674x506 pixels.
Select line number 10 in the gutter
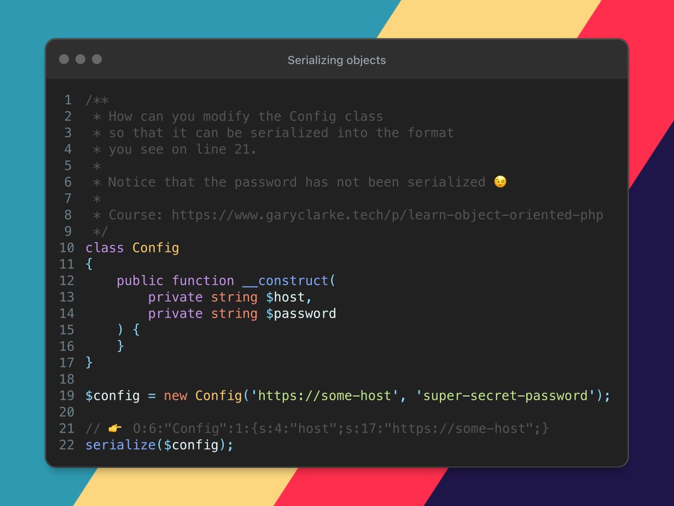coord(66,247)
